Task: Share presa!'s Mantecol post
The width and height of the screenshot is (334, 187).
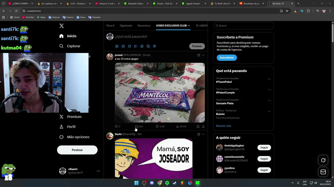Action: [203, 126]
